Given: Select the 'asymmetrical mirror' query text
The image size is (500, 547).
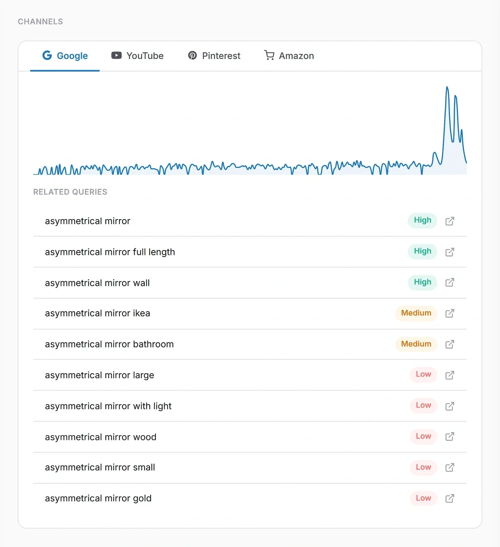Looking at the screenshot, I should coord(87,221).
